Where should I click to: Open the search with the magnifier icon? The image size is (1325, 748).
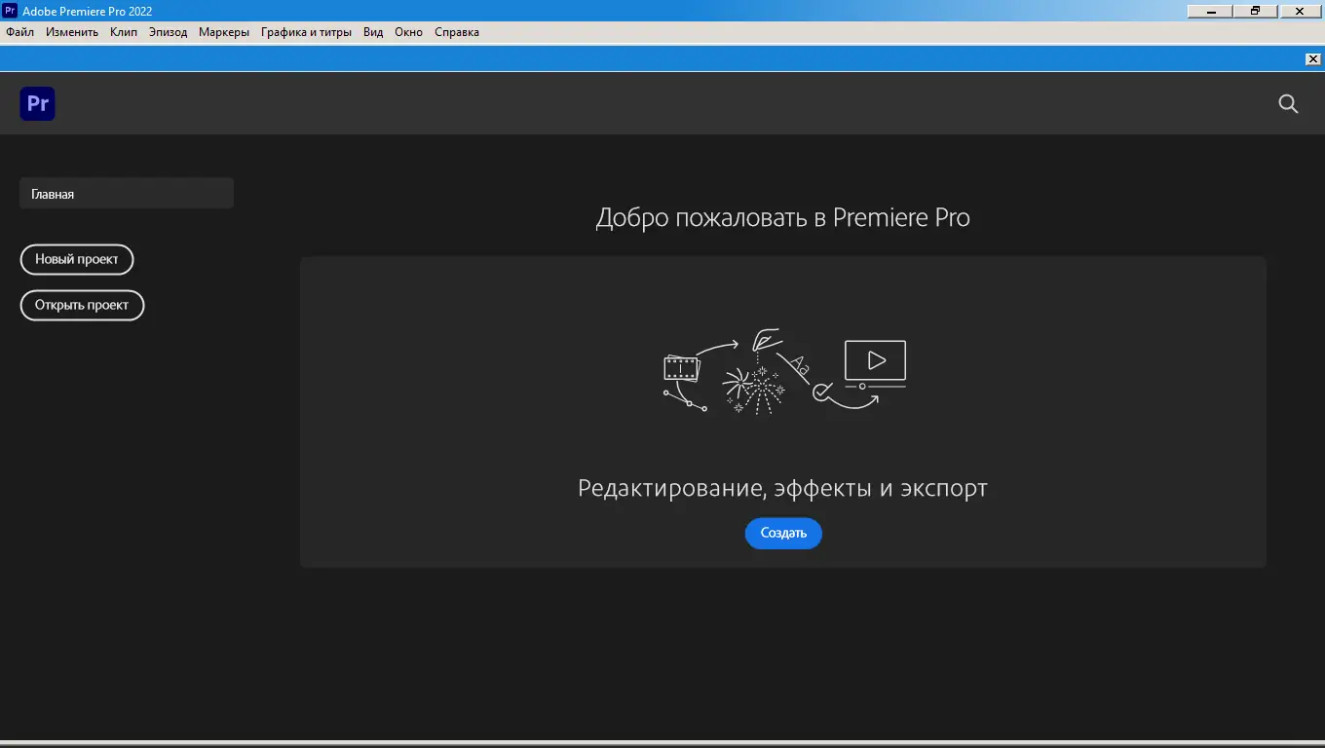1288,103
